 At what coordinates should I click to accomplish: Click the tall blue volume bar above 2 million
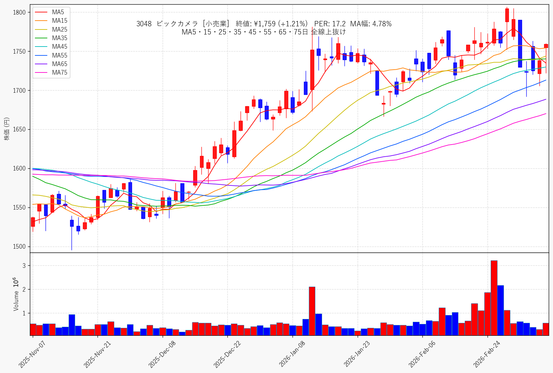point(500,310)
